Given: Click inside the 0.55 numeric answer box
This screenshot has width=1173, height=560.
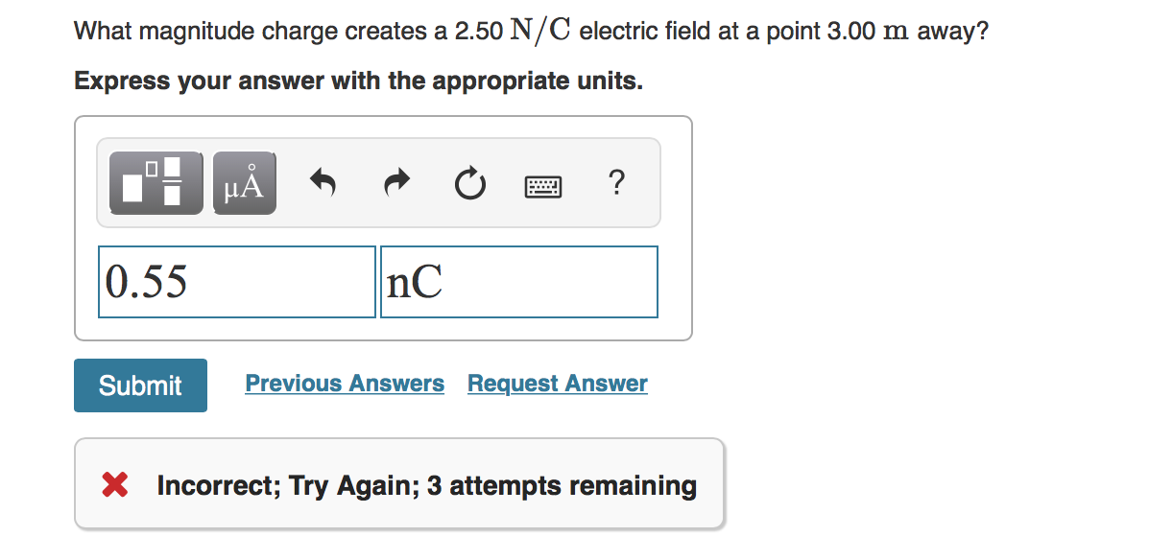Looking at the screenshot, I should point(236,281).
